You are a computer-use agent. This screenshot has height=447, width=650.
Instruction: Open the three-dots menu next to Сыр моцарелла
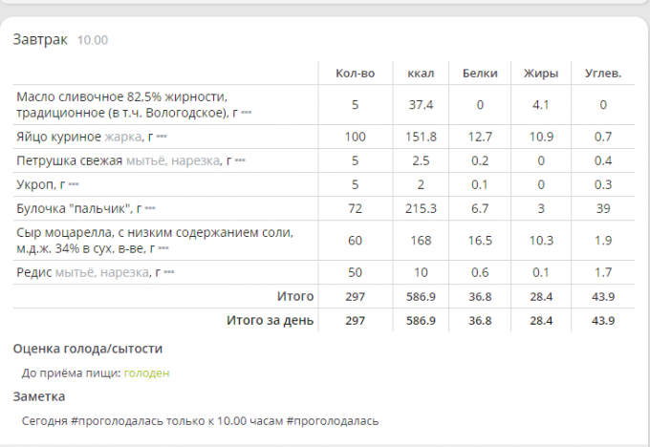[163, 248]
